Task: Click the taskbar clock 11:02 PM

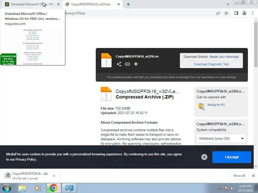Action: pos(245,186)
